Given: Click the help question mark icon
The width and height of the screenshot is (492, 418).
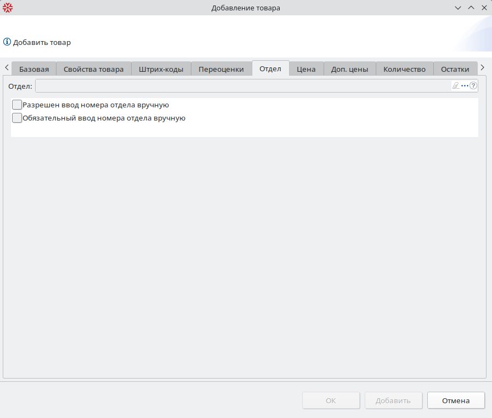Looking at the screenshot, I should [x=473, y=86].
